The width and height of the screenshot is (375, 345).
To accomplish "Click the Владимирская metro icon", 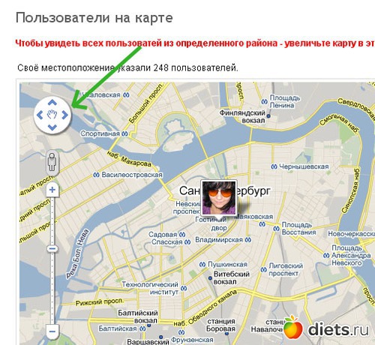I will point(247,240).
